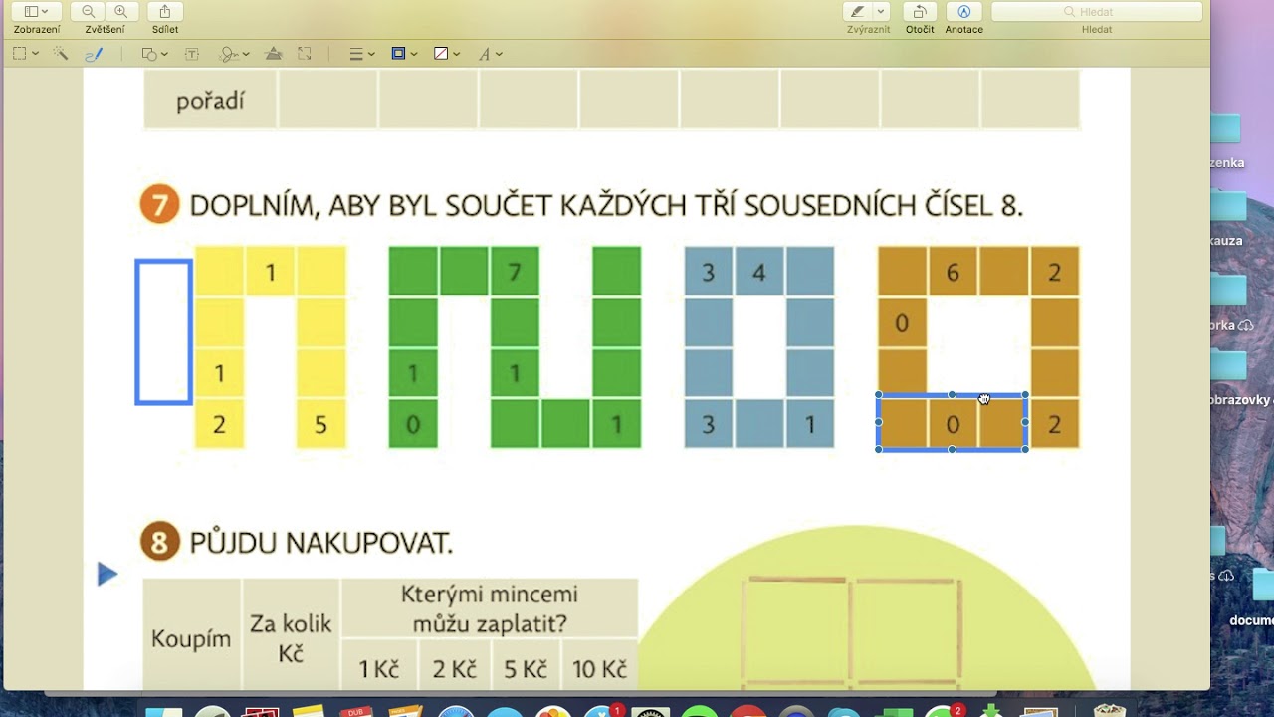
Task: Click the yellow cell containing 5
Action: 320,425
